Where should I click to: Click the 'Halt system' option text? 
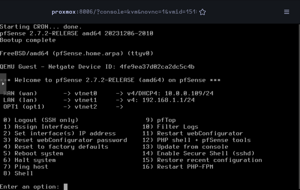[x=35, y=160]
